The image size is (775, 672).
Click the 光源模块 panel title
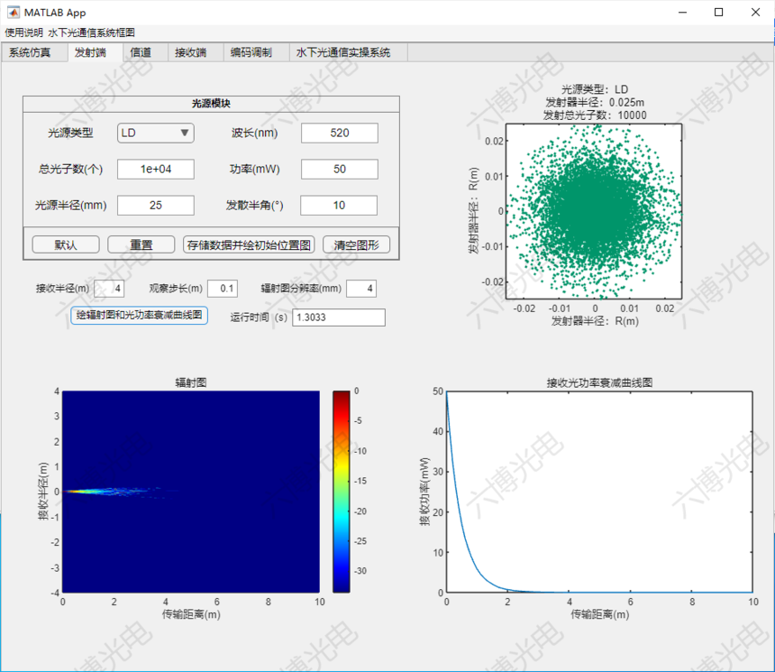coord(211,104)
